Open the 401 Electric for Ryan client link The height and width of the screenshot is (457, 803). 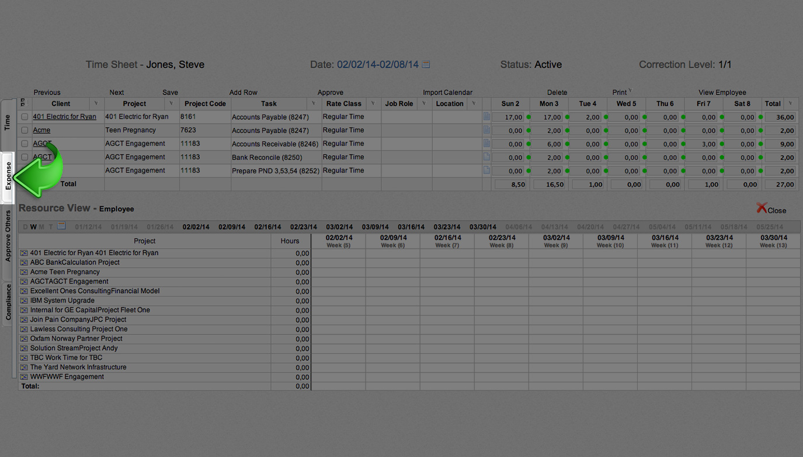64,117
